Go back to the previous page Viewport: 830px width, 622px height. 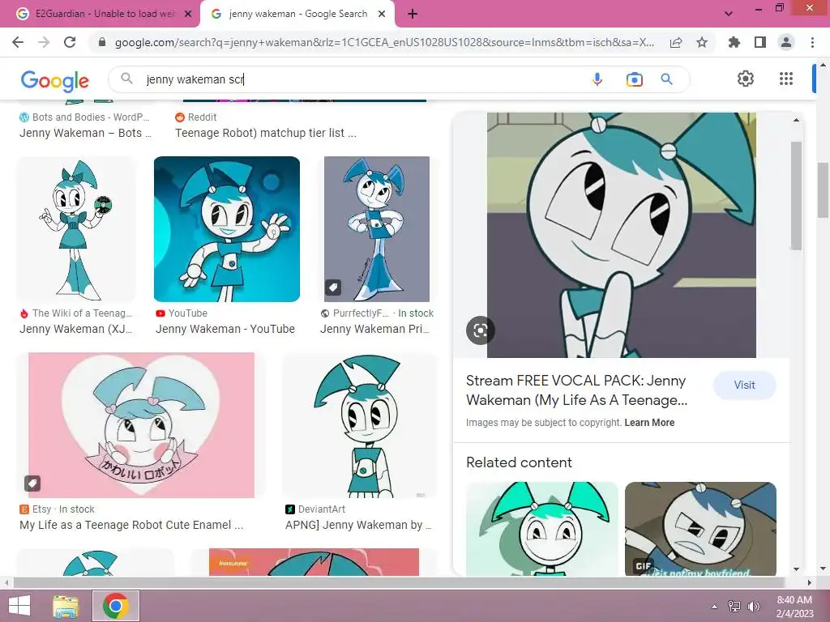[x=18, y=42]
